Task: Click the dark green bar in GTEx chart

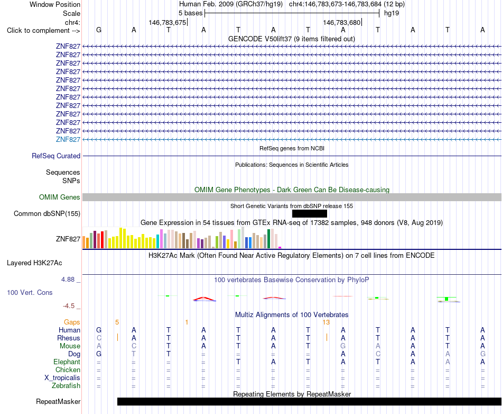Action: click(x=268, y=239)
